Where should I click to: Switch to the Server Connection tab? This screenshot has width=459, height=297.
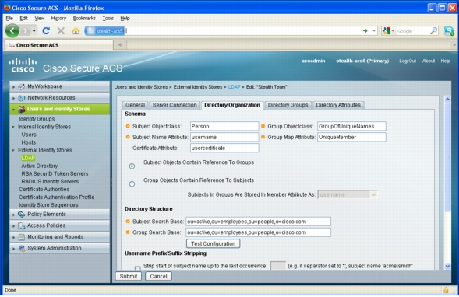click(175, 105)
